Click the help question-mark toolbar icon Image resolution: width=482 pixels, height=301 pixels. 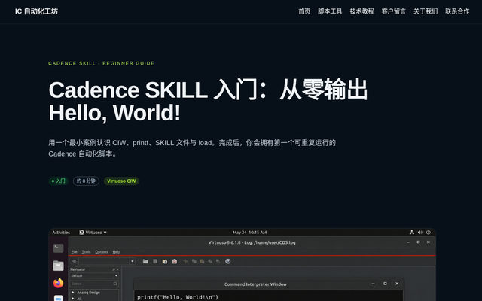click(227, 261)
